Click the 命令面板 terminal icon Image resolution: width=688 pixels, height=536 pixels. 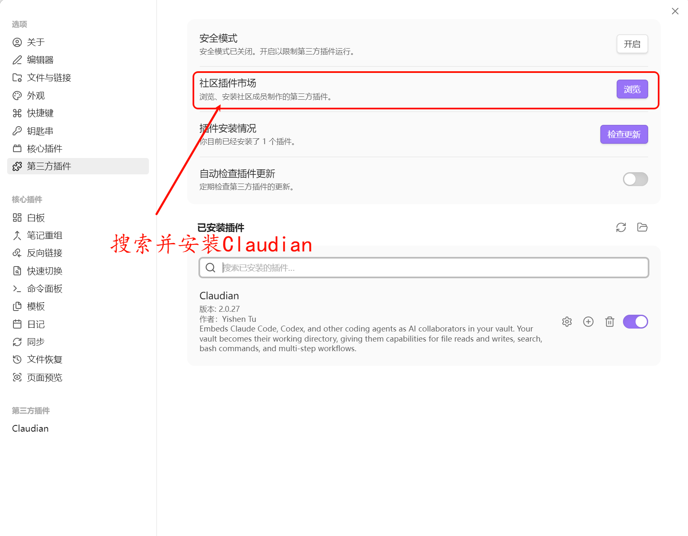17,289
